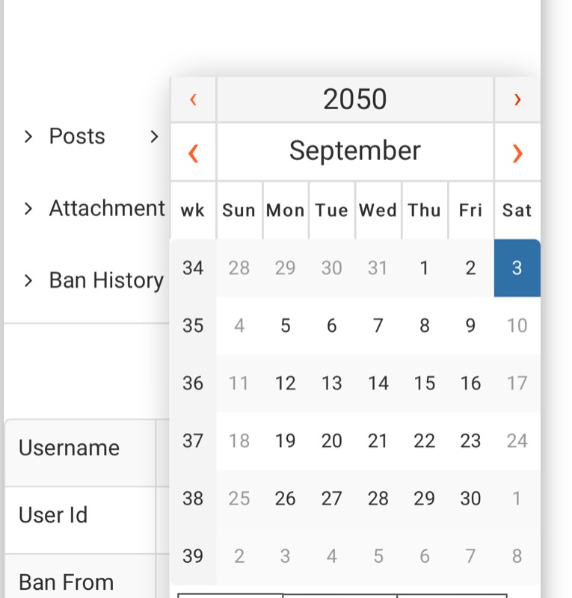Select August 31 from previous month
This screenshot has width=572, height=598.
click(378, 268)
